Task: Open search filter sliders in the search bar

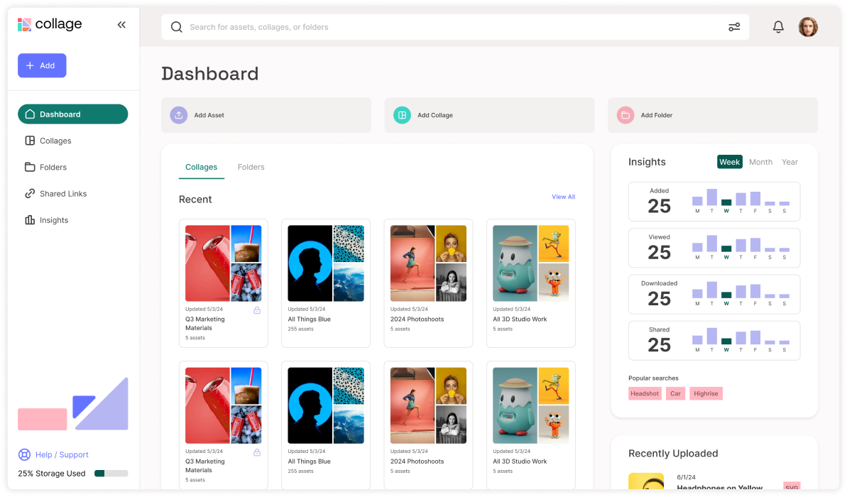Action: click(x=734, y=26)
